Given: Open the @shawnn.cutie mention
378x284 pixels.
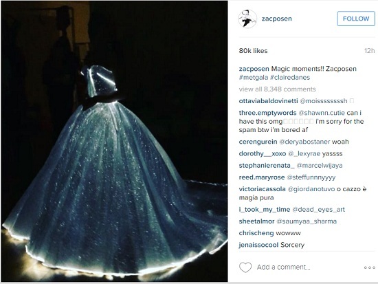Looking at the screenshot, I should click(322, 113).
